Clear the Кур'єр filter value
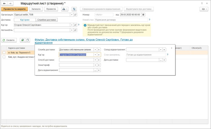The image size is (211, 129). click(x=99, y=55)
